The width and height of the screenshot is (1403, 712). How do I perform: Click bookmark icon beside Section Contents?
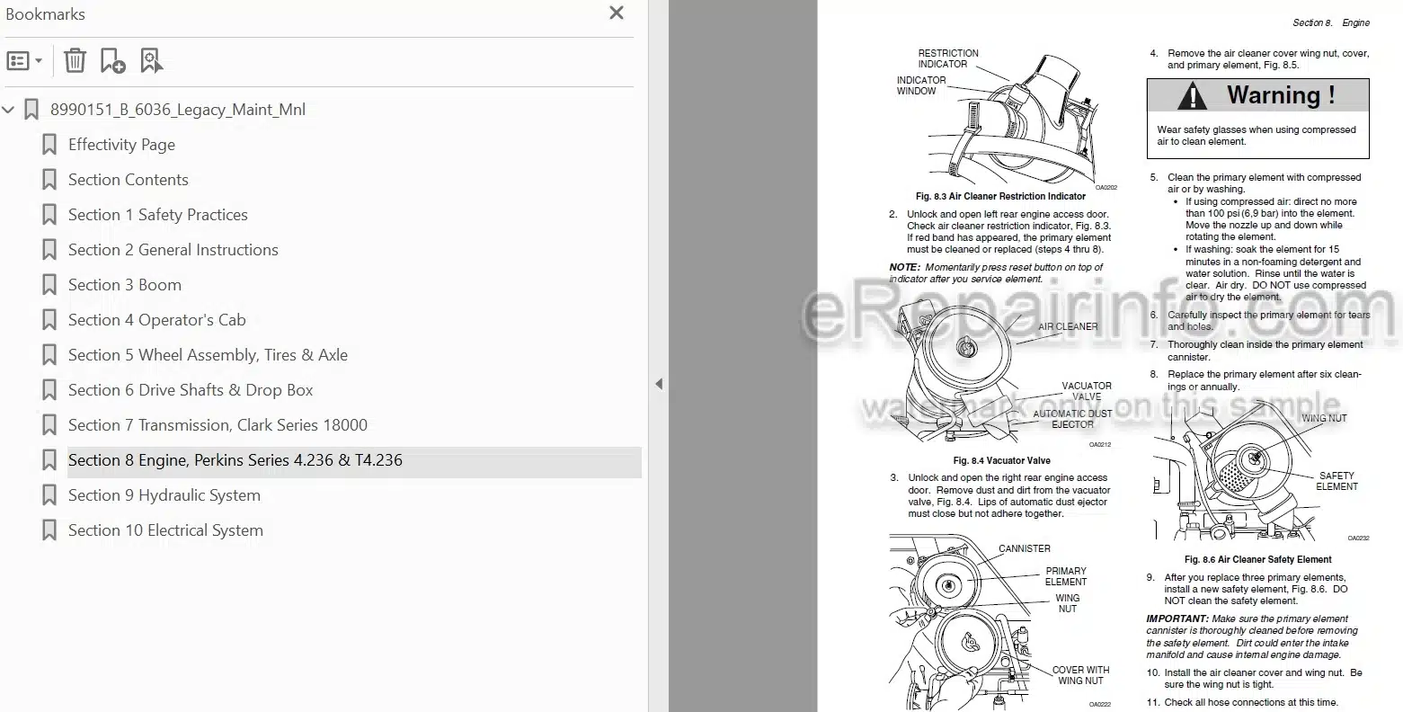point(49,180)
